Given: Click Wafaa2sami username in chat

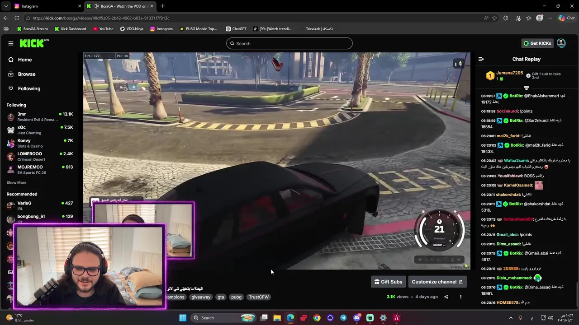Looking at the screenshot, I should [516, 160].
